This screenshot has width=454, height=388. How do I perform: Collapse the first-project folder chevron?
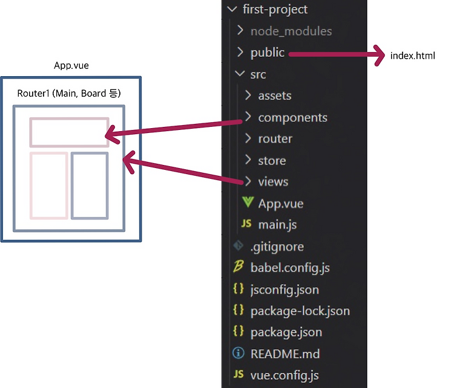pos(232,9)
